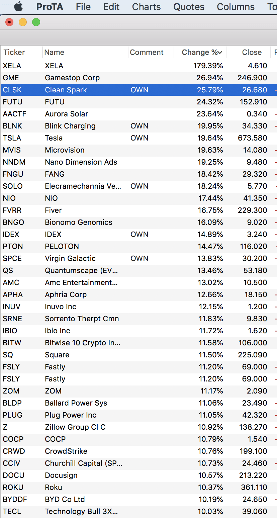Click OWN comment on Blink Charging row
The height and width of the screenshot is (518, 277).
coord(139,126)
